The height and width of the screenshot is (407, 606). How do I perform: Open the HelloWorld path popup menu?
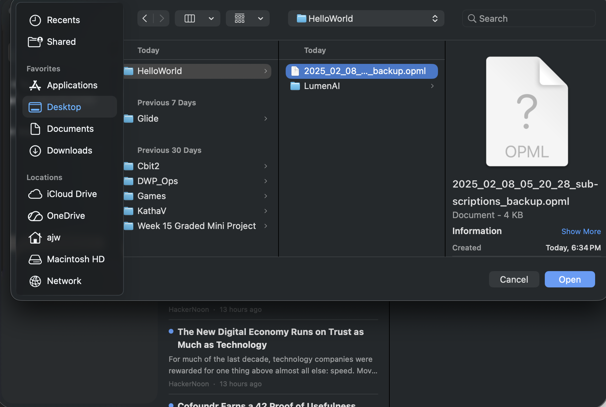click(x=366, y=18)
